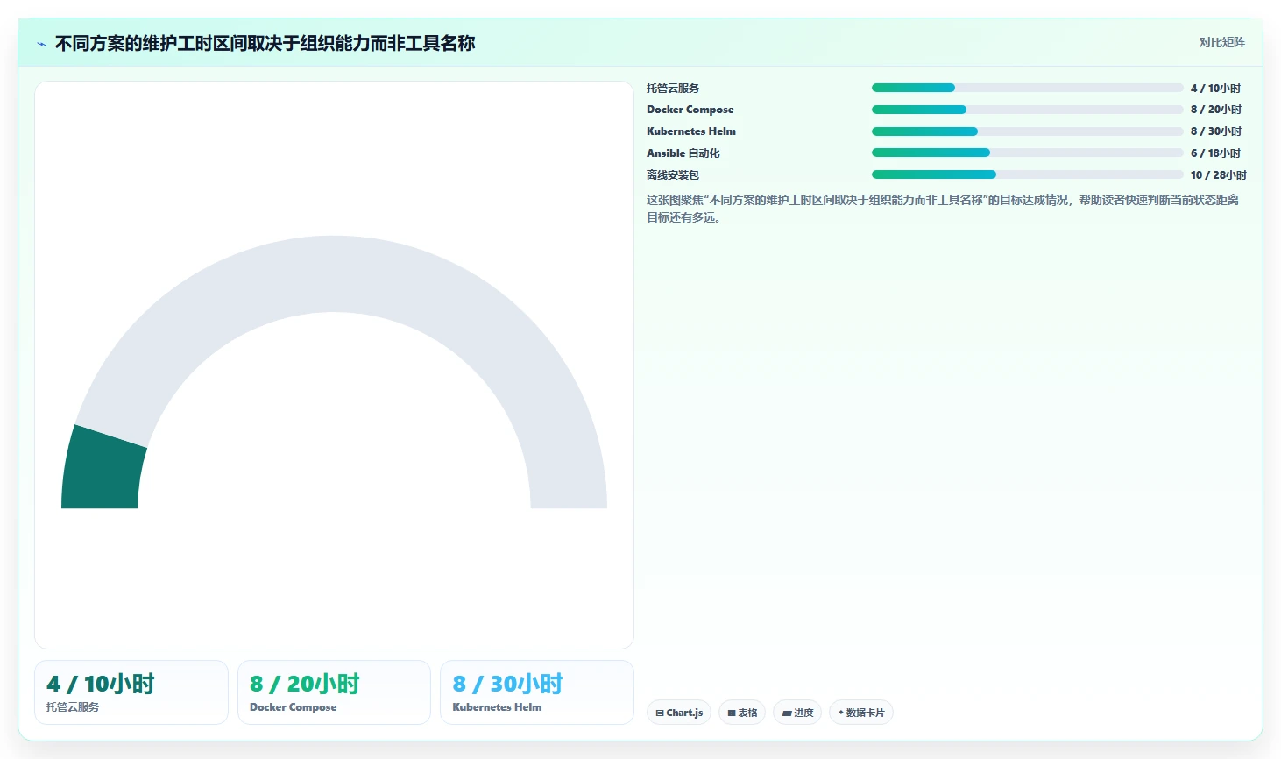
Task: Click the 离线安装包 progress bar
Action: [x=1027, y=174]
